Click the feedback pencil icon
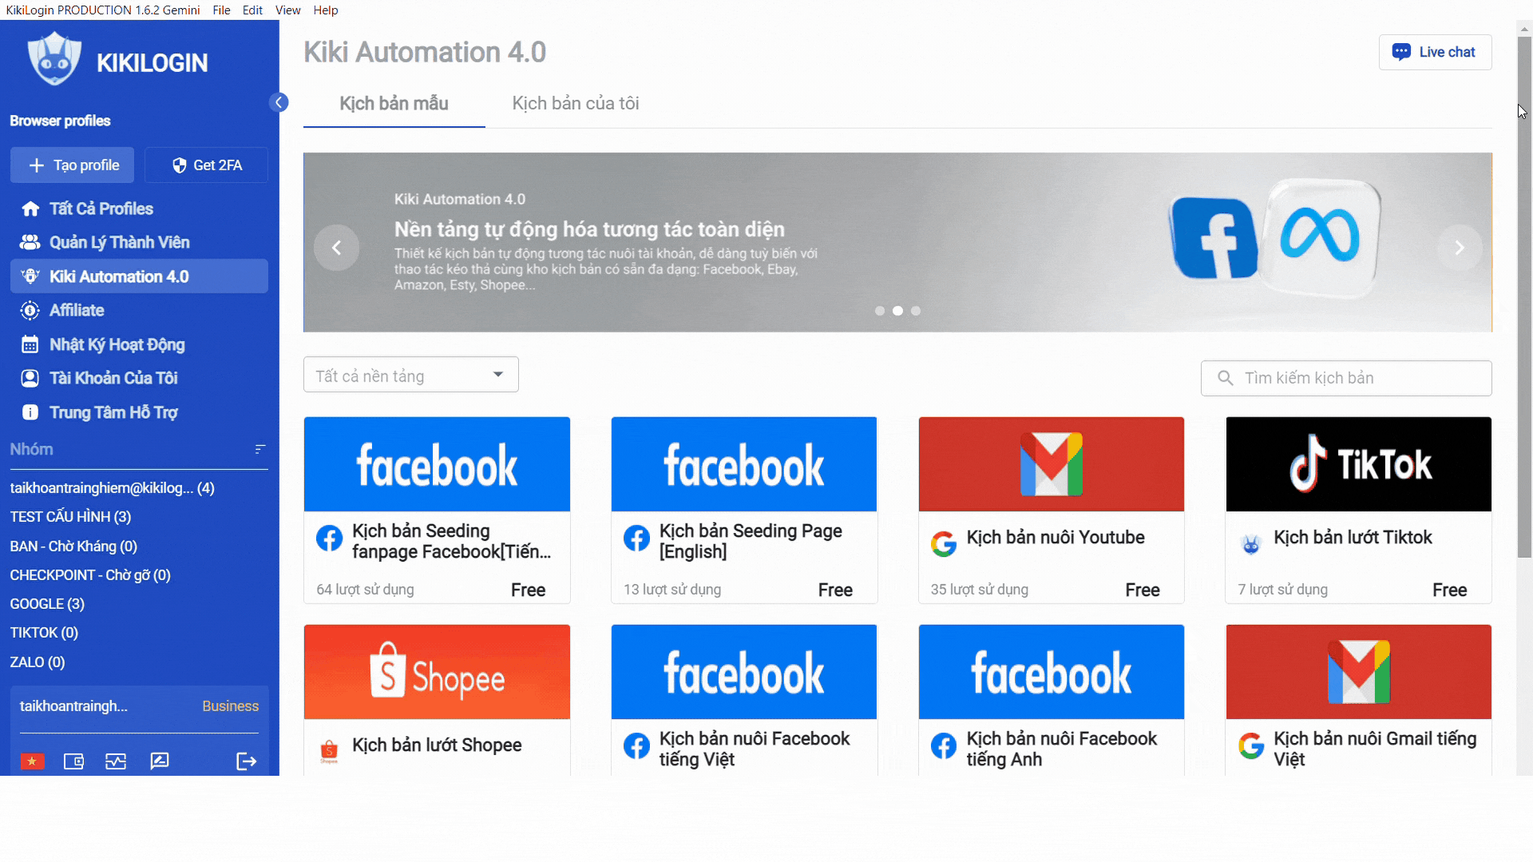This screenshot has width=1533, height=862. (x=159, y=761)
